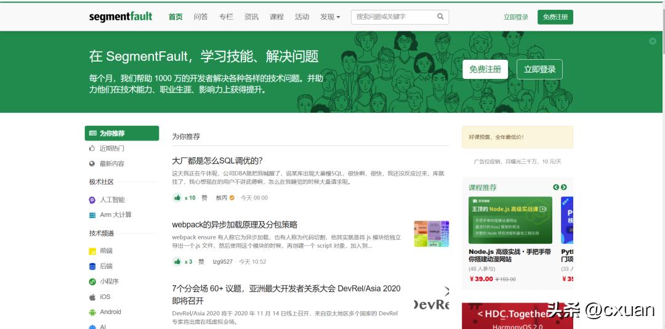The width and height of the screenshot is (665, 329).
Task: Select 为你推荐 sidebar item
Action: pos(122,133)
